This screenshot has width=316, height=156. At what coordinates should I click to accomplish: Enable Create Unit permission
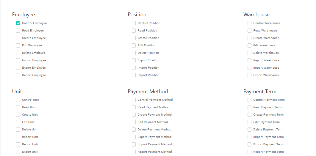[x=18, y=115]
